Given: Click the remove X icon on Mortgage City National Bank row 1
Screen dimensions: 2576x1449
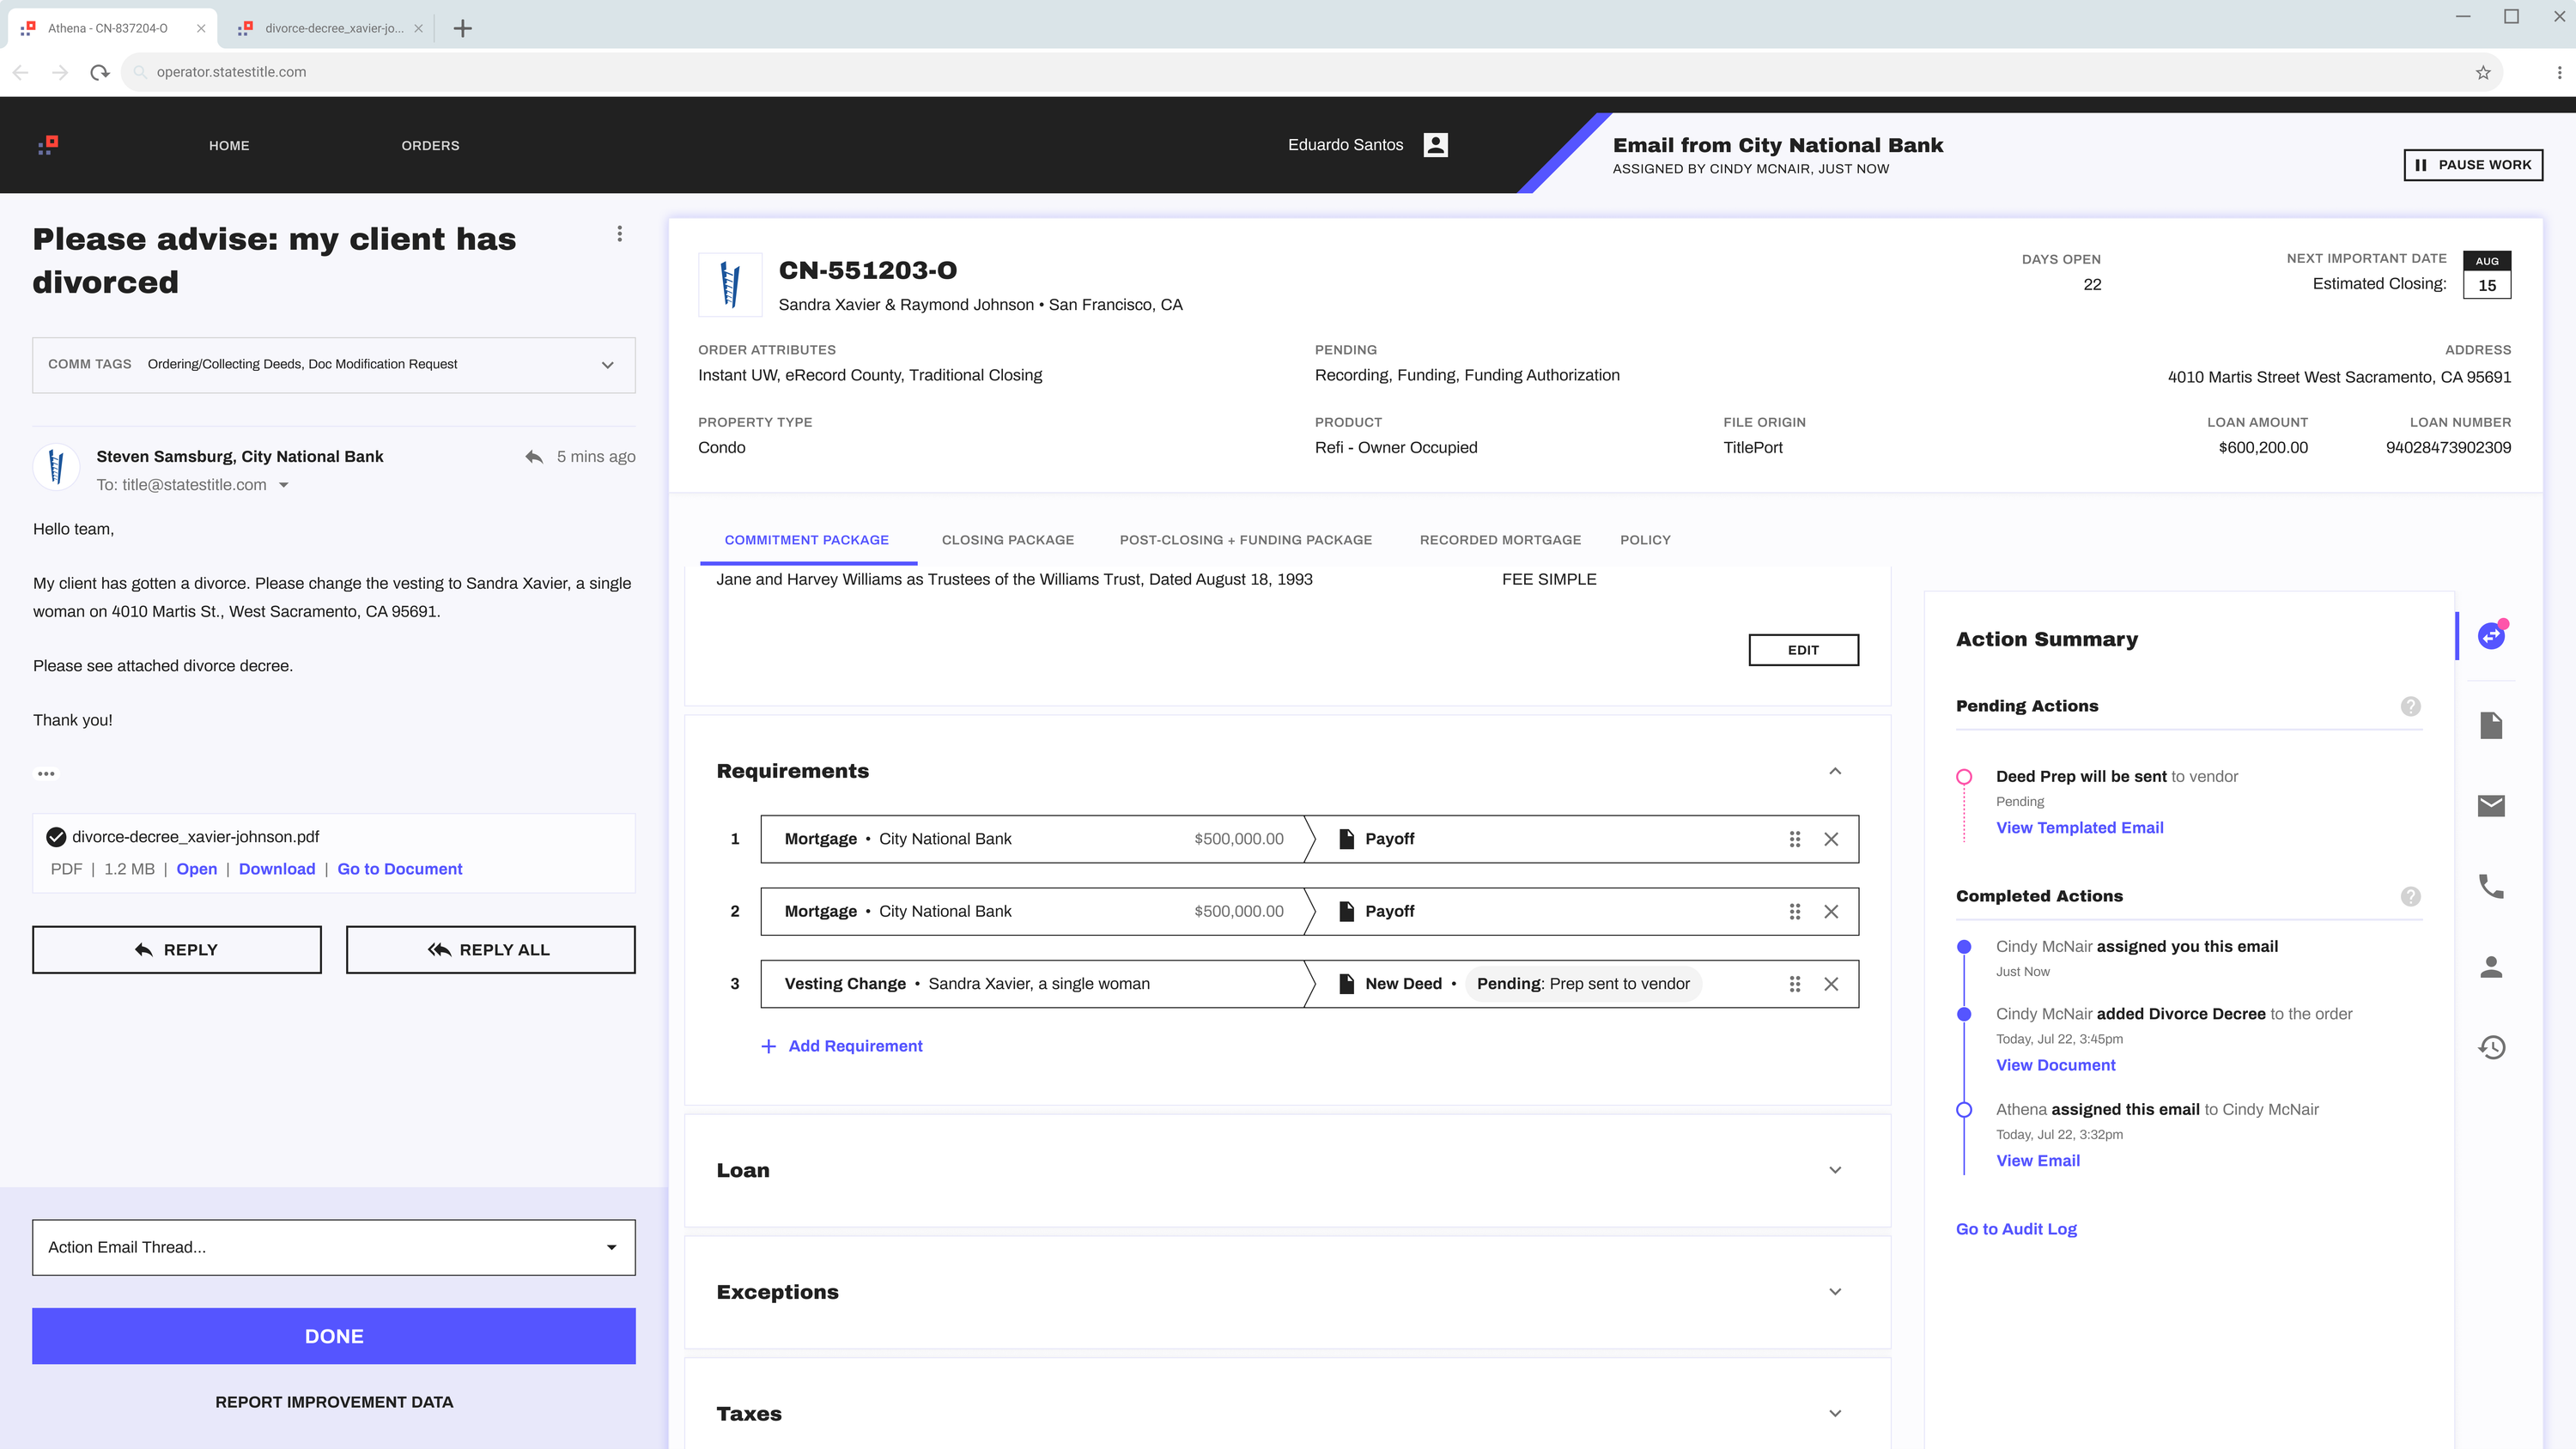Looking at the screenshot, I should point(1832,837).
